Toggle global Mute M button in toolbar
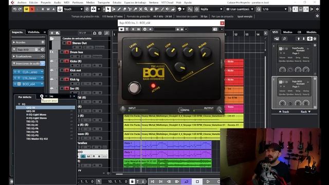 (26, 9)
